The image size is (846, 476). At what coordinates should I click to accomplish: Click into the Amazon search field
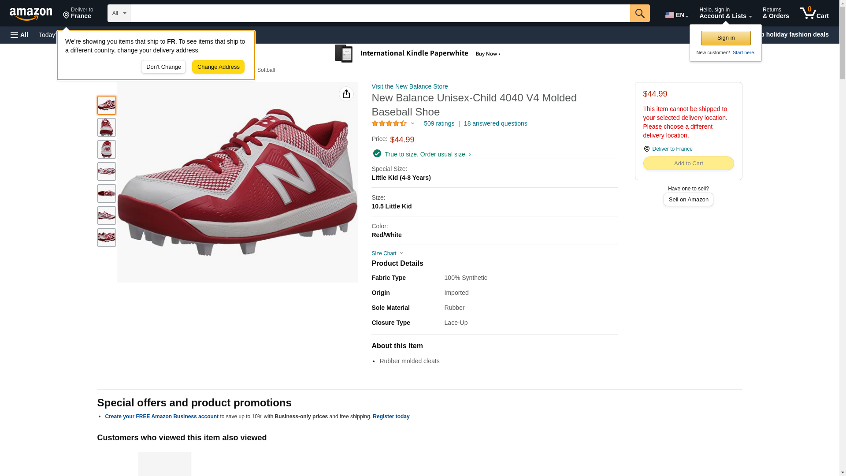(x=379, y=13)
